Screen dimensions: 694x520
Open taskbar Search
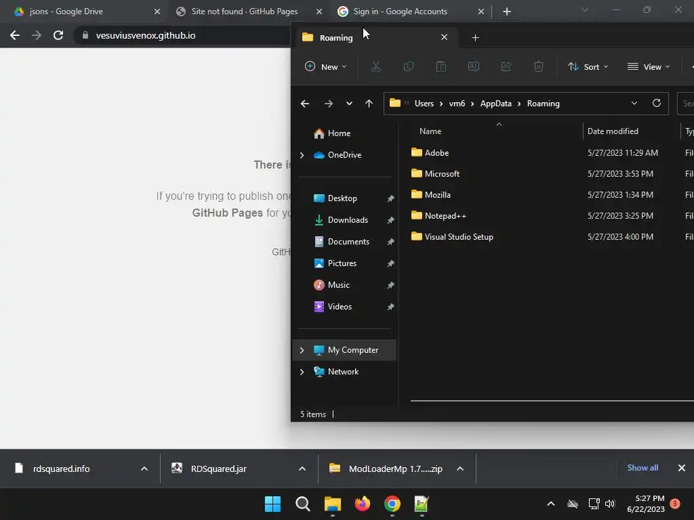coord(303,504)
